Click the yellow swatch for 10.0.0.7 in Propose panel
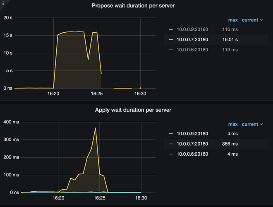 pyautogui.click(x=171, y=40)
